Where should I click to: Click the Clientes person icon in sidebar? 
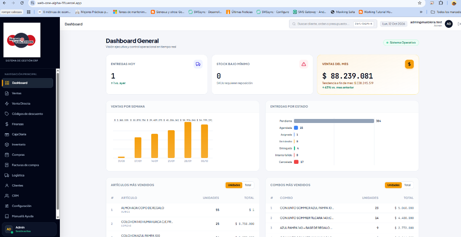(x=7, y=186)
